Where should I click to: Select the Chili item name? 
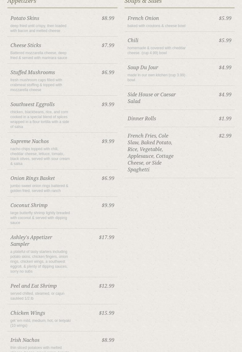pyautogui.click(x=133, y=41)
